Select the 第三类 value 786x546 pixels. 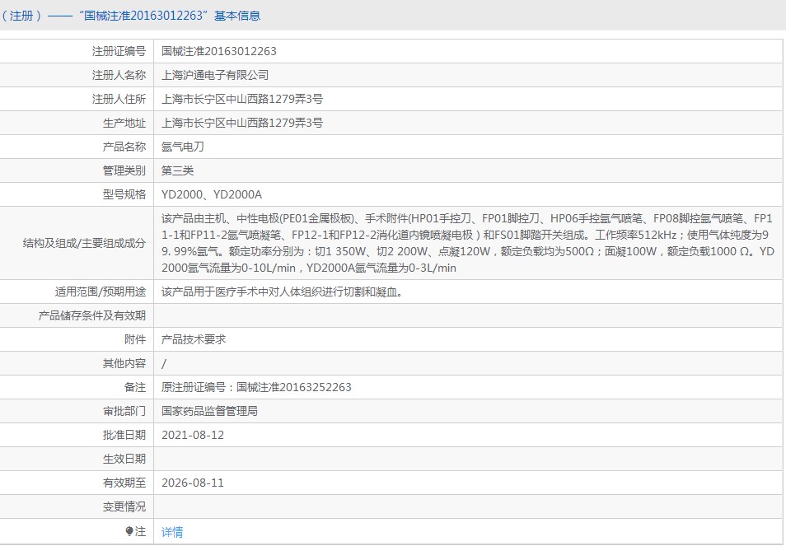click(x=177, y=170)
